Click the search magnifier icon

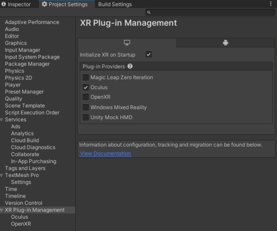(x=149, y=13)
